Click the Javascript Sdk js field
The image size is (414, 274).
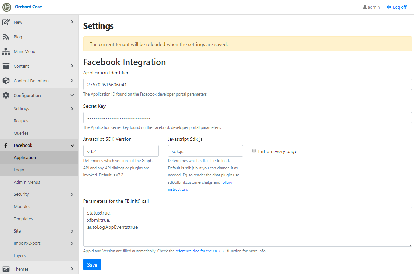coord(205,151)
